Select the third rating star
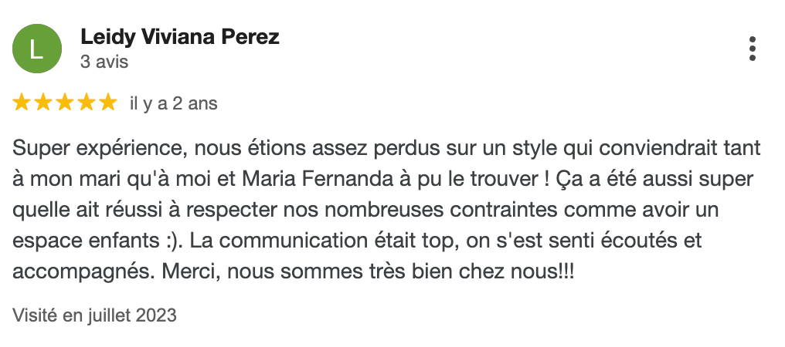 tap(65, 103)
